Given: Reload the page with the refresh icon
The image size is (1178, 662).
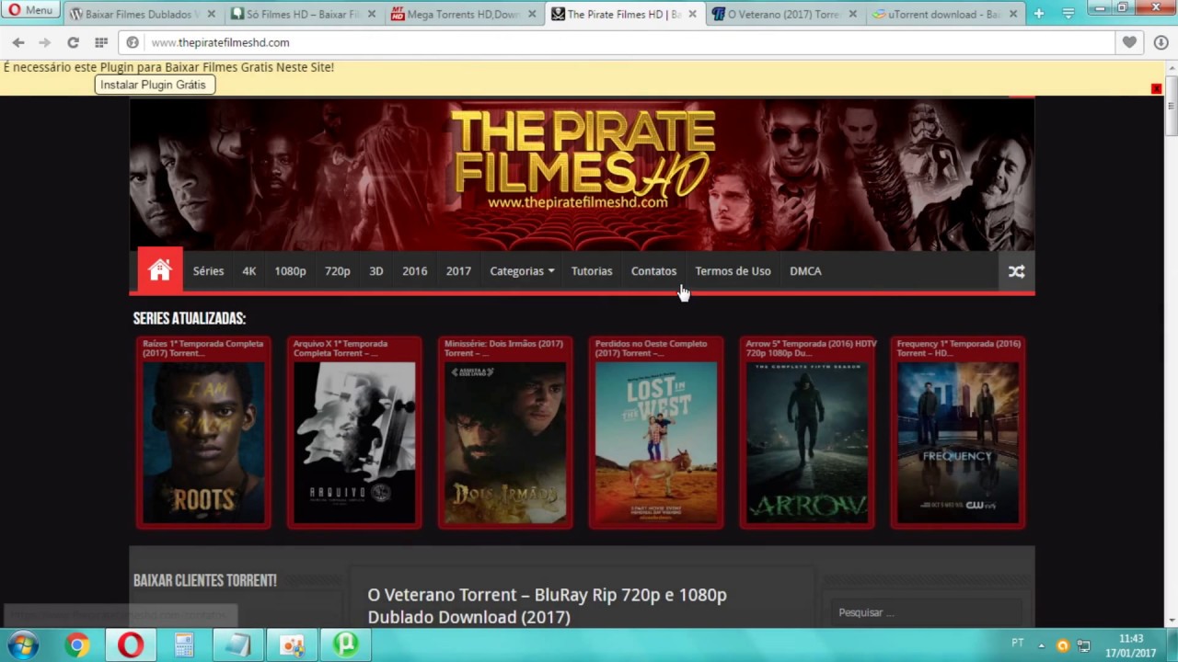Looking at the screenshot, I should point(73,42).
